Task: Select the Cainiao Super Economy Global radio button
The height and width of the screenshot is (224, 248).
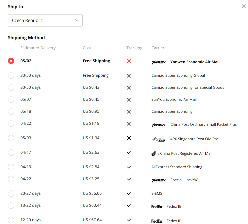Action: (11, 75)
